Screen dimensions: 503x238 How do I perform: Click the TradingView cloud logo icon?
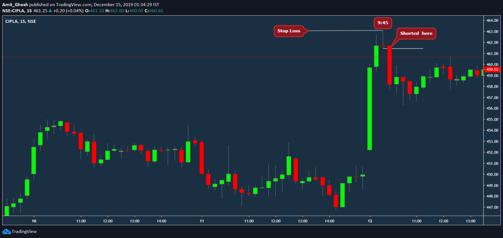click(x=6, y=231)
